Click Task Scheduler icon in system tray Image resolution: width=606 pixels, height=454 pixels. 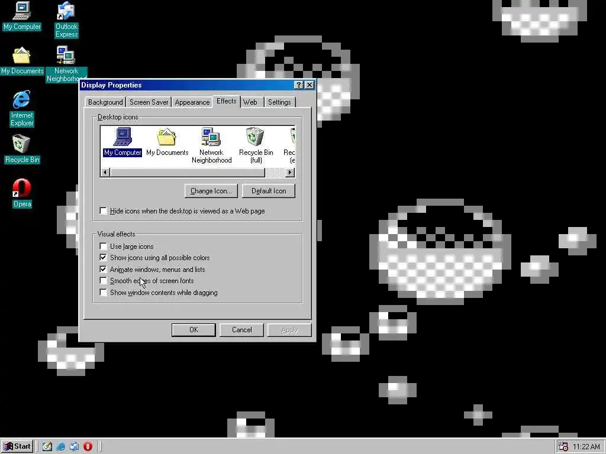[x=563, y=446]
